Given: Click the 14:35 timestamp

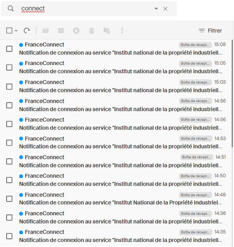Looking at the screenshot, I should click(x=220, y=232).
